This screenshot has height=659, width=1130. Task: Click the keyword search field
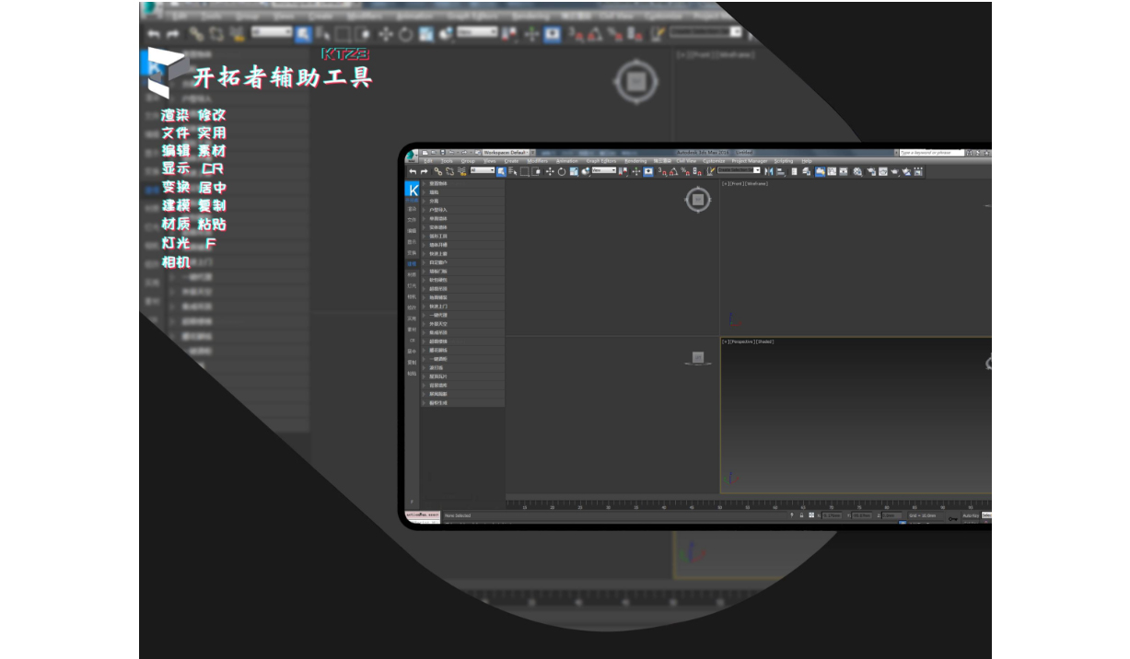point(931,153)
